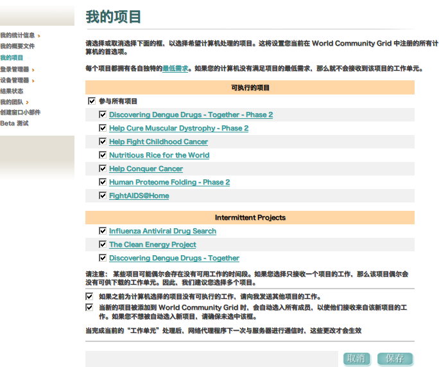Toggle intermittent Discovering Dengue Drugs - Together checkbox
The height and width of the screenshot is (367, 439).
pyautogui.click(x=103, y=258)
